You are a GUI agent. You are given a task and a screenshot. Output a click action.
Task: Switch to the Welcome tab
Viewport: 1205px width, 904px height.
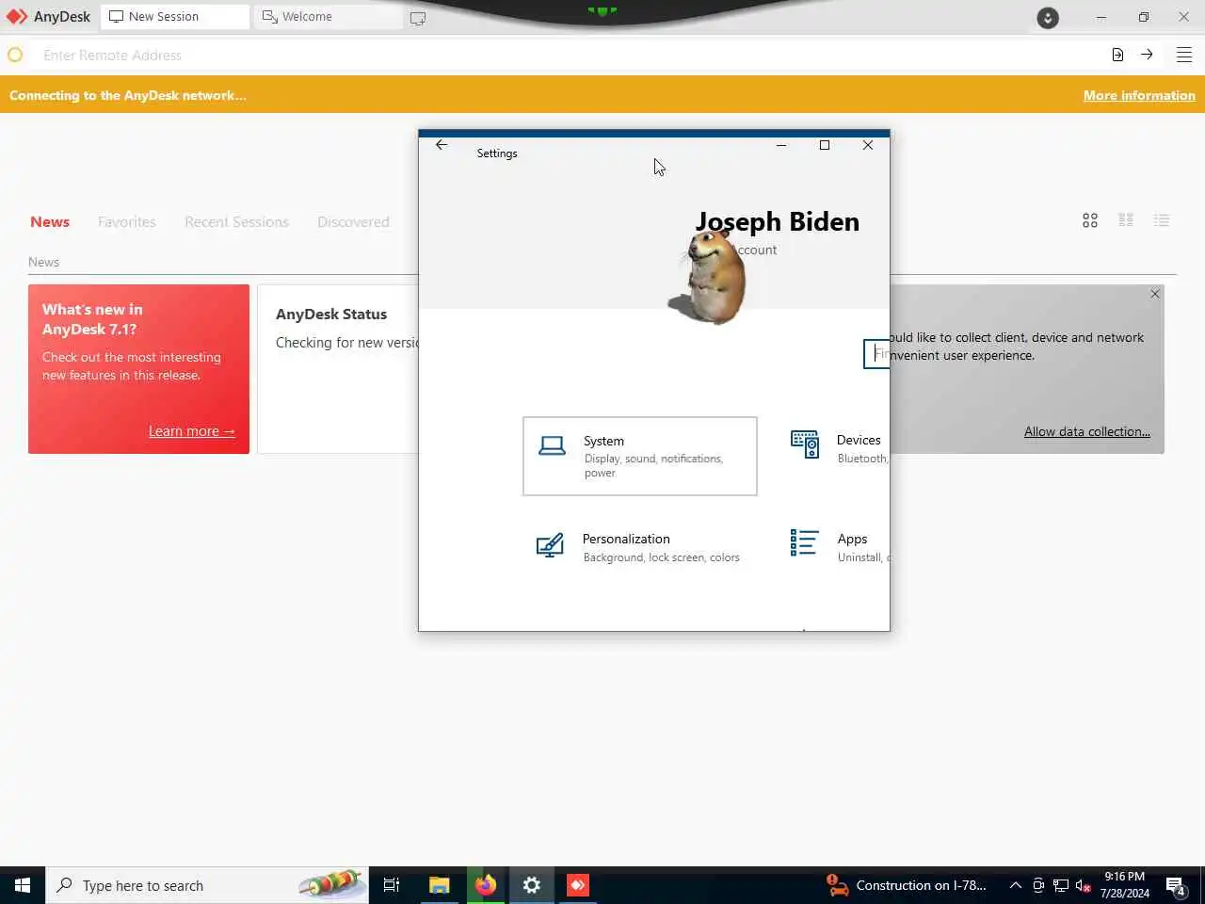[x=328, y=17]
